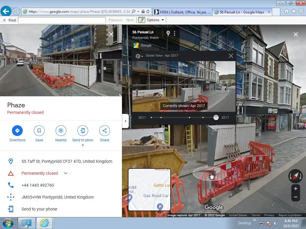This screenshot has width=306, height=229.
Task: Select the 56 Penuel Ln - Google Maps tab
Action: 242,12
